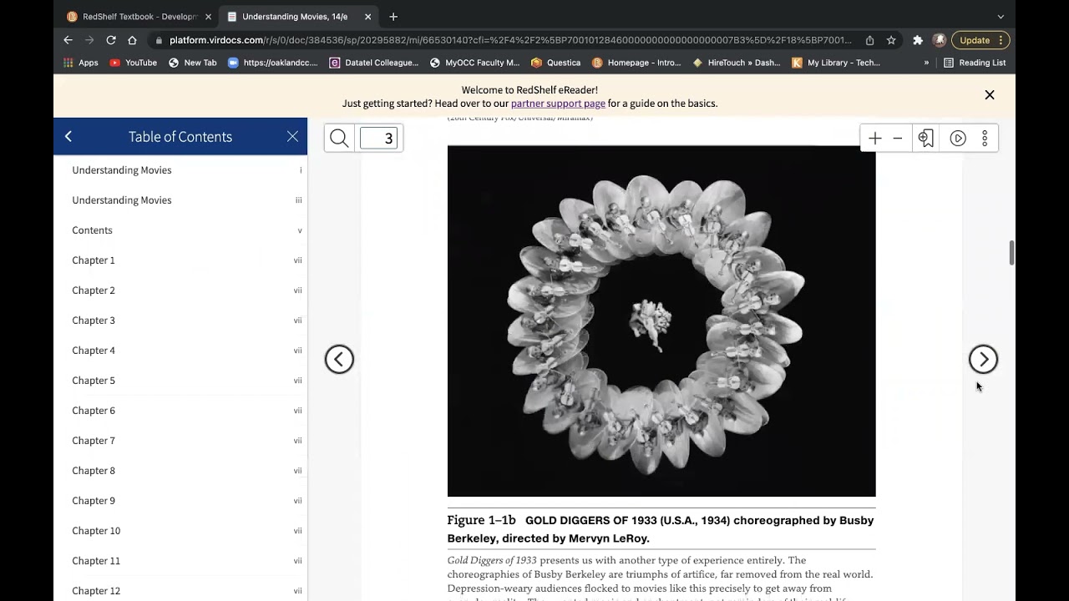Close the RedShelf Textbook browser tab
1069x601 pixels.
tap(208, 17)
